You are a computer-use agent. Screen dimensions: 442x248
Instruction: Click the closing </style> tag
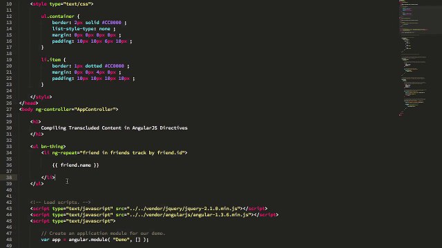[x=41, y=97]
